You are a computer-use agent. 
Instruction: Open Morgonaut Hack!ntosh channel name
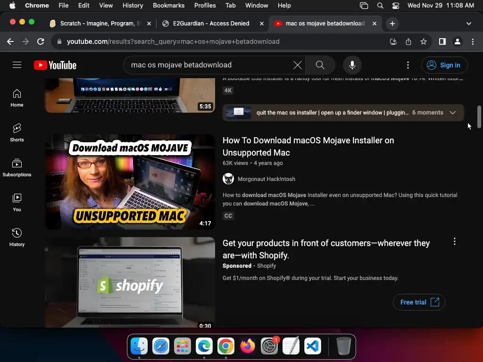pyautogui.click(x=266, y=179)
